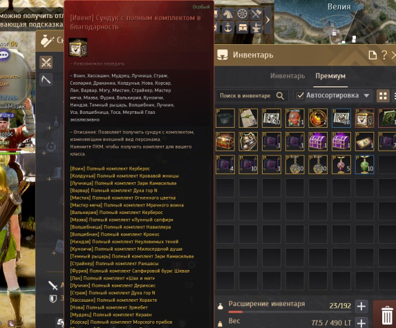Click the anchor ship icon
The image size is (396, 328).
[x=228, y=28]
